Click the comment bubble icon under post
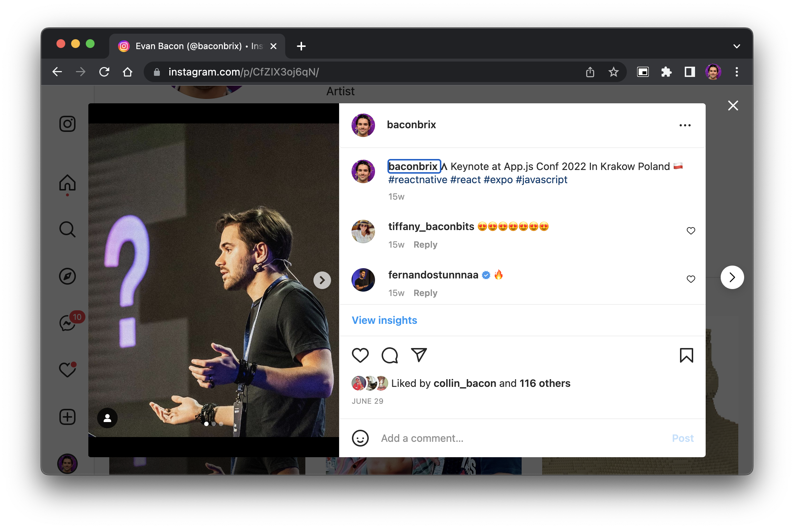 point(389,355)
